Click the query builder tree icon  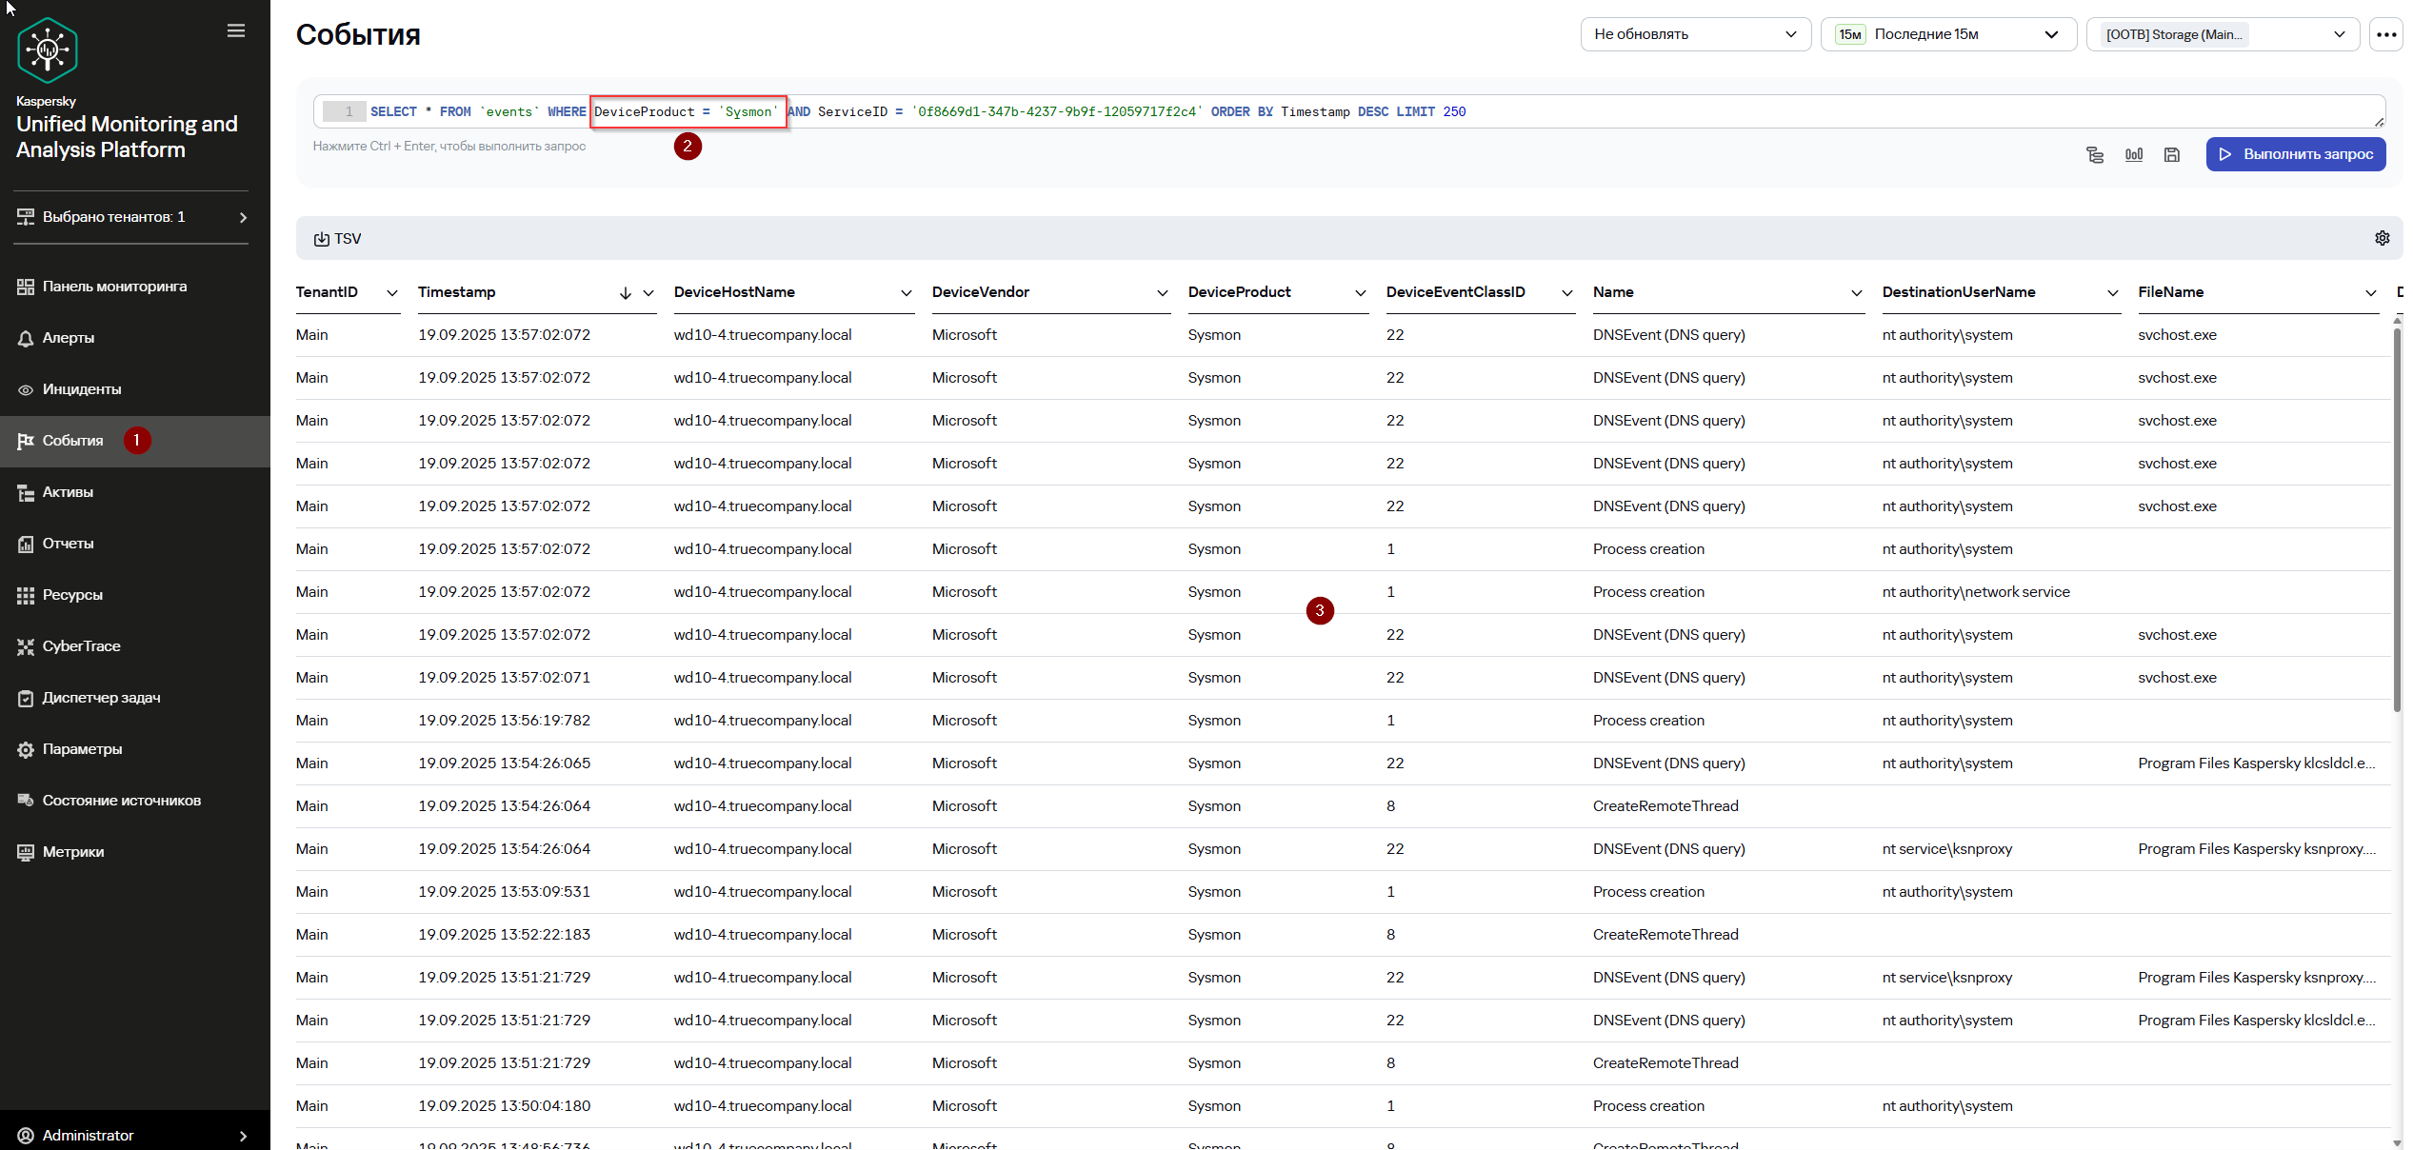[2095, 154]
